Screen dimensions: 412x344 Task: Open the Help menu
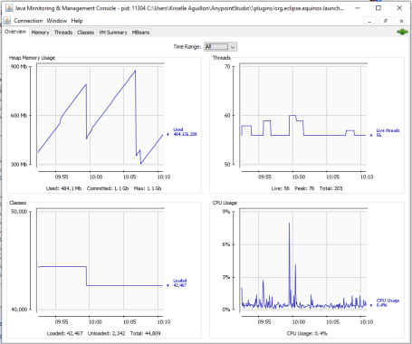pos(77,21)
